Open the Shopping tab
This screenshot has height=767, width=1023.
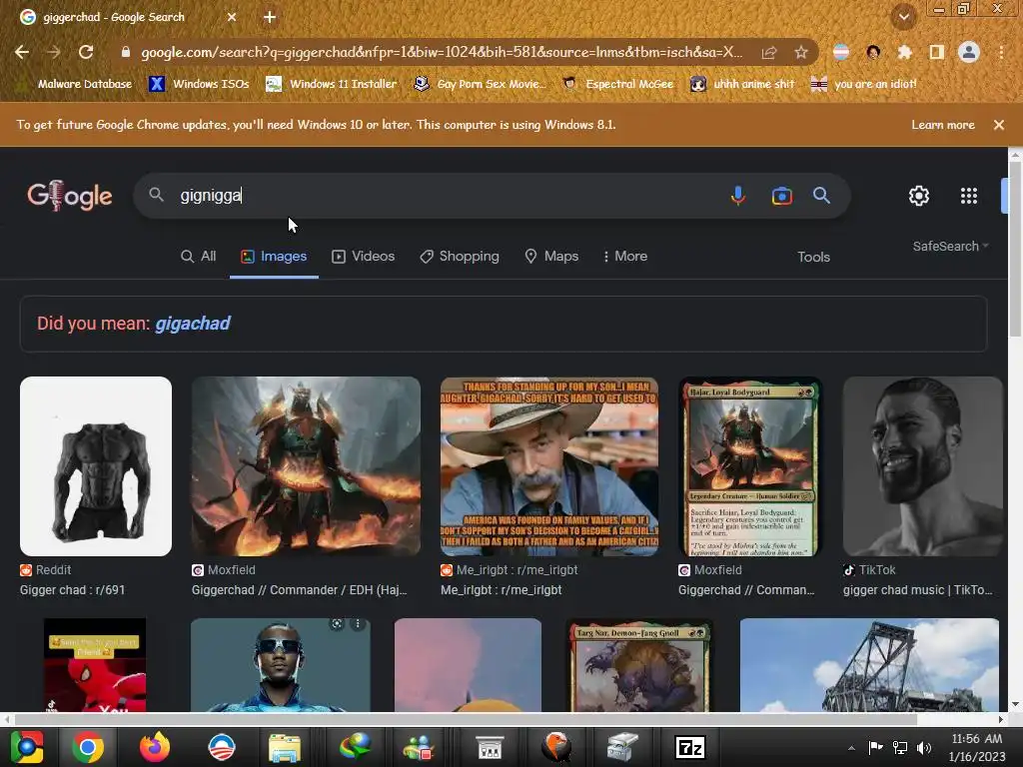click(x=460, y=257)
